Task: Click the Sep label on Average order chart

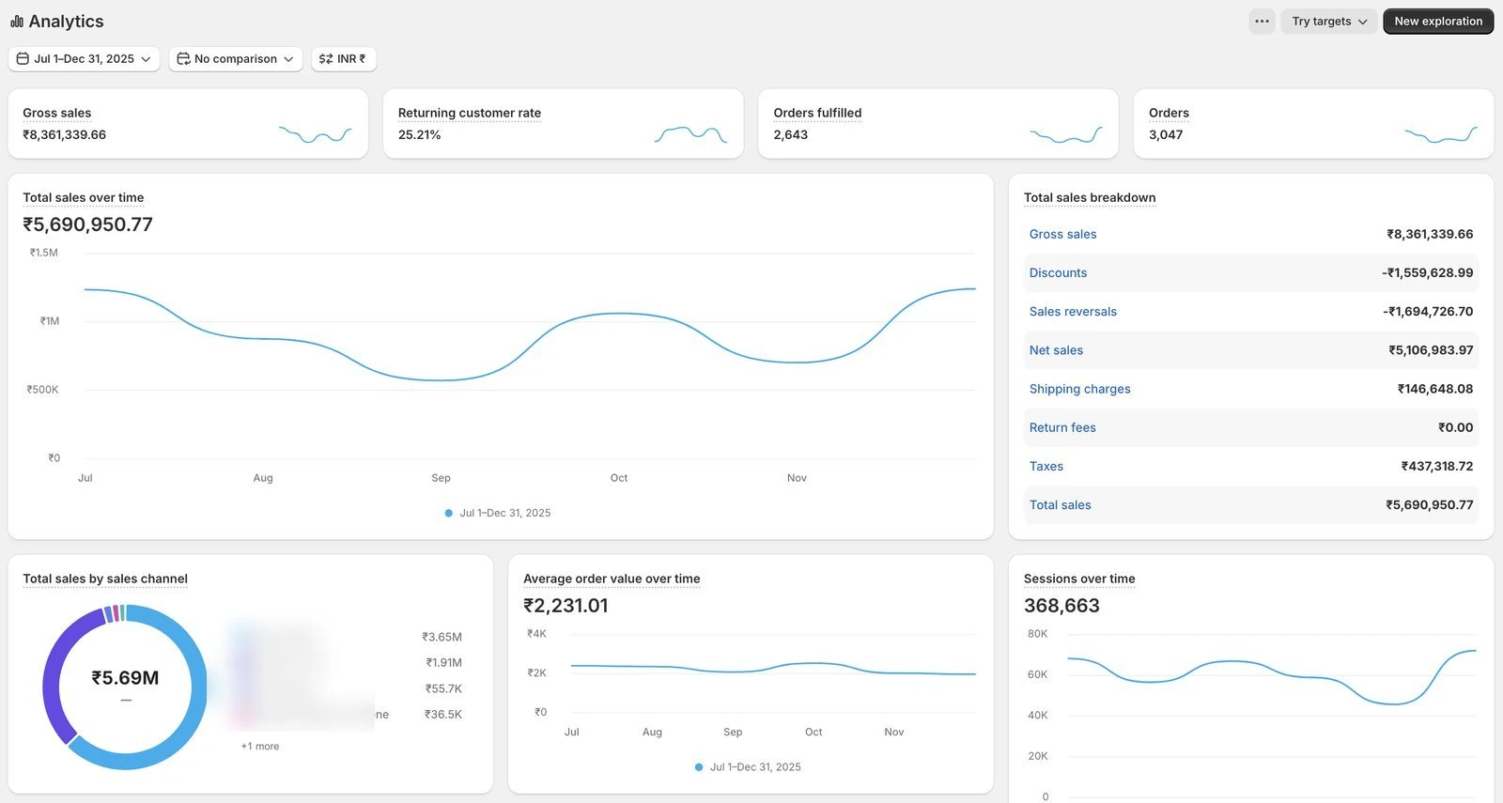Action: click(733, 732)
